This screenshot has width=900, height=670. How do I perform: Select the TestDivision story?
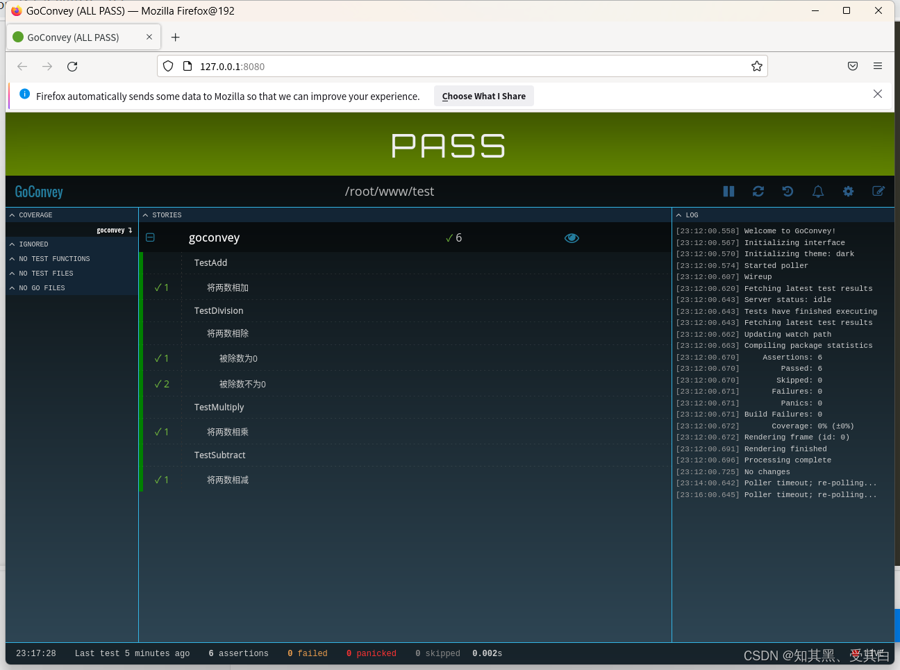tap(219, 310)
